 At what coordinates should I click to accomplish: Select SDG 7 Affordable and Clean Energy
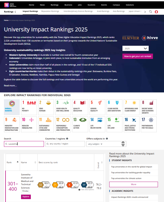[x=131, y=107]
